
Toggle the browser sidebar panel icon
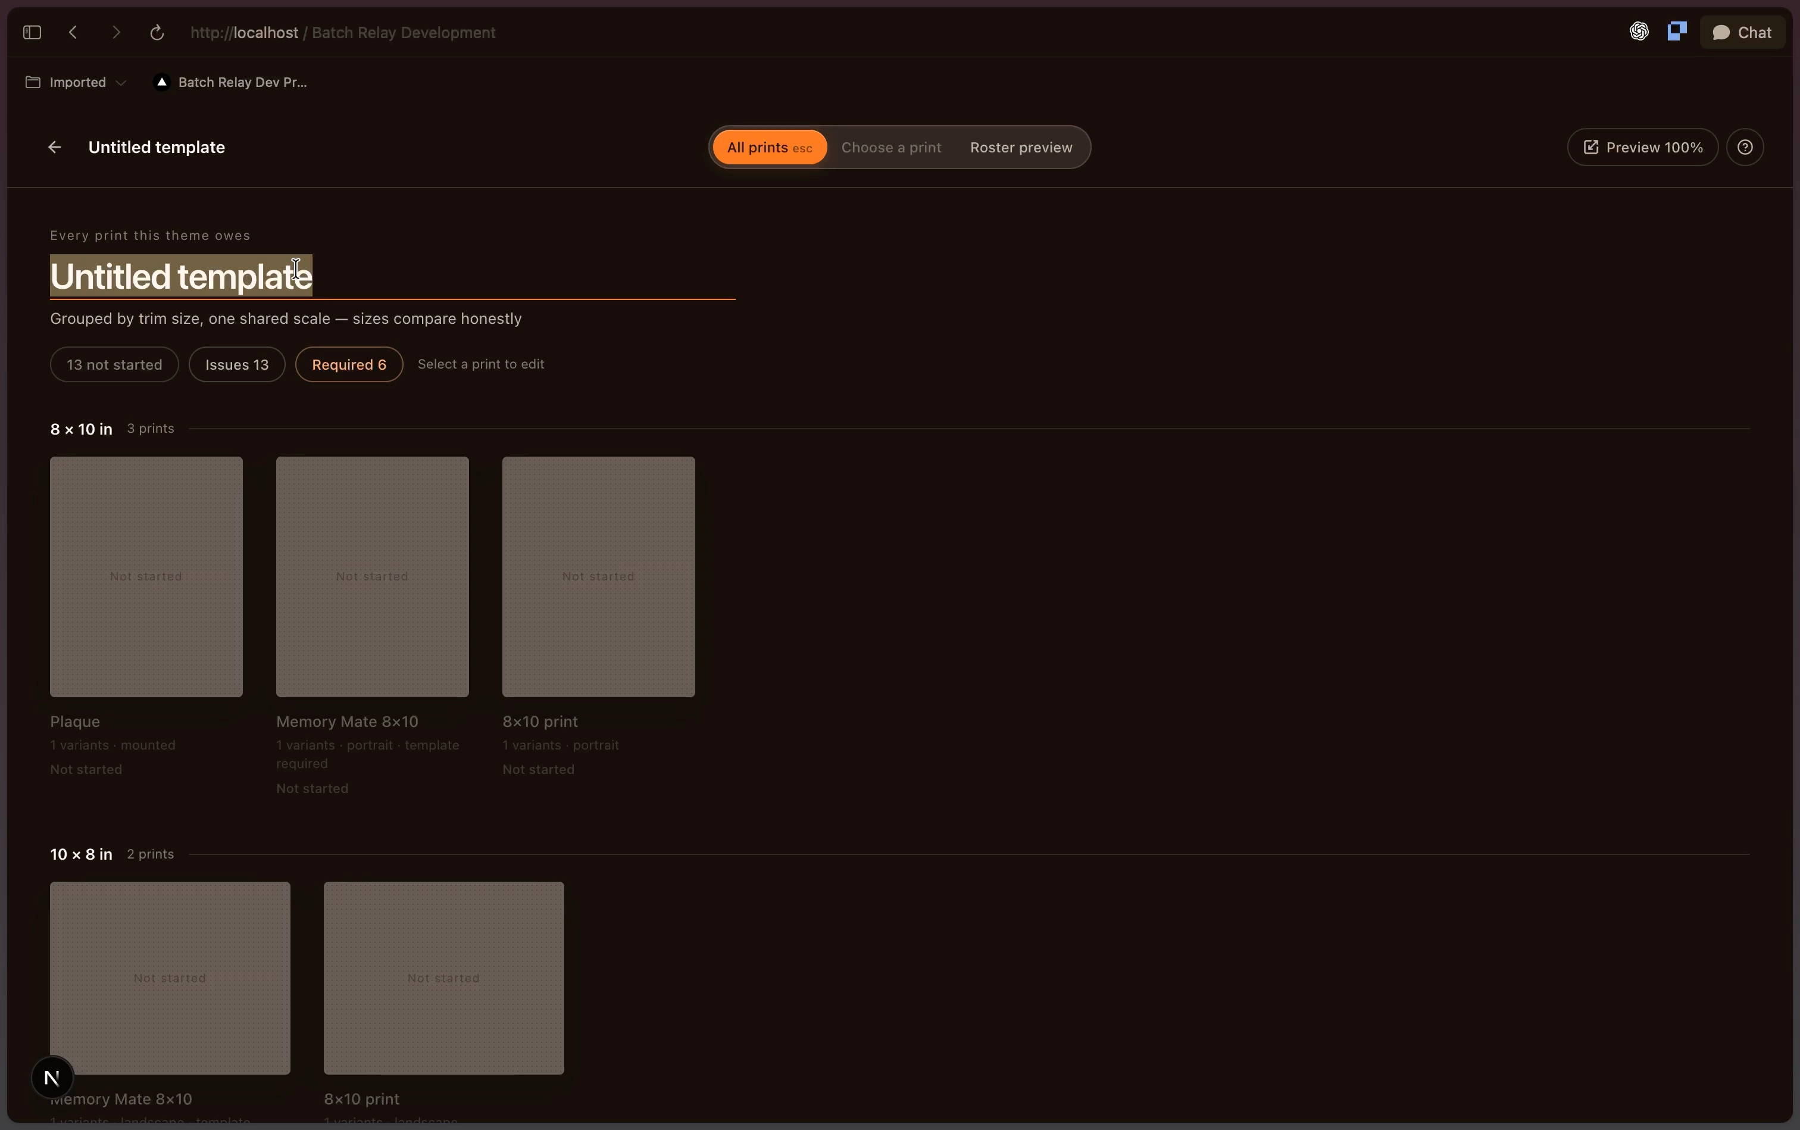click(x=32, y=32)
